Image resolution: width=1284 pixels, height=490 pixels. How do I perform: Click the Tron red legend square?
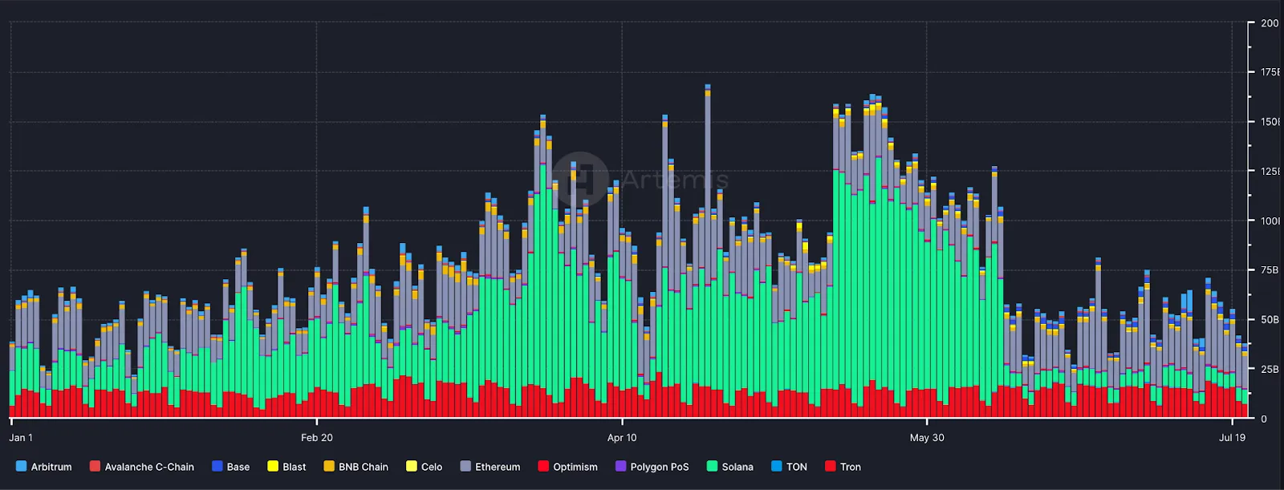coord(831,466)
